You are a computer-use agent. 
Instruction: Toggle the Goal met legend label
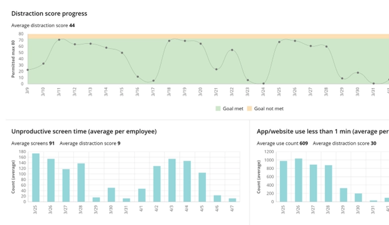click(233, 109)
